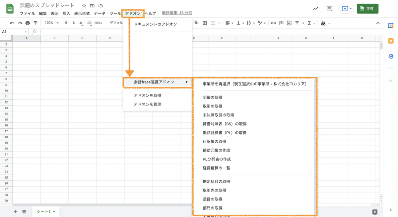The height and width of the screenshot is (217, 398).
Task: Choose アドオンを取得
Action: 158,95
